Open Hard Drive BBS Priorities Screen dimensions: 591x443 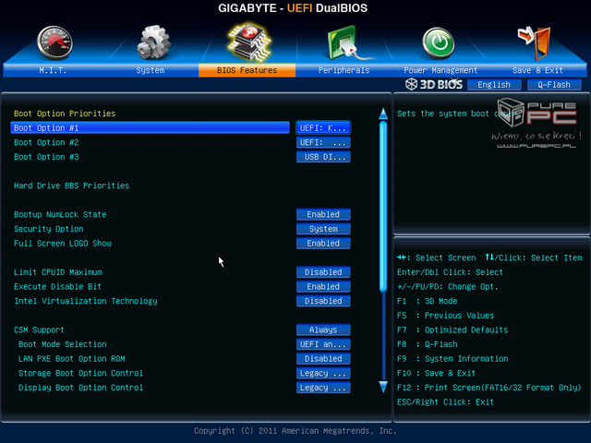tap(72, 186)
